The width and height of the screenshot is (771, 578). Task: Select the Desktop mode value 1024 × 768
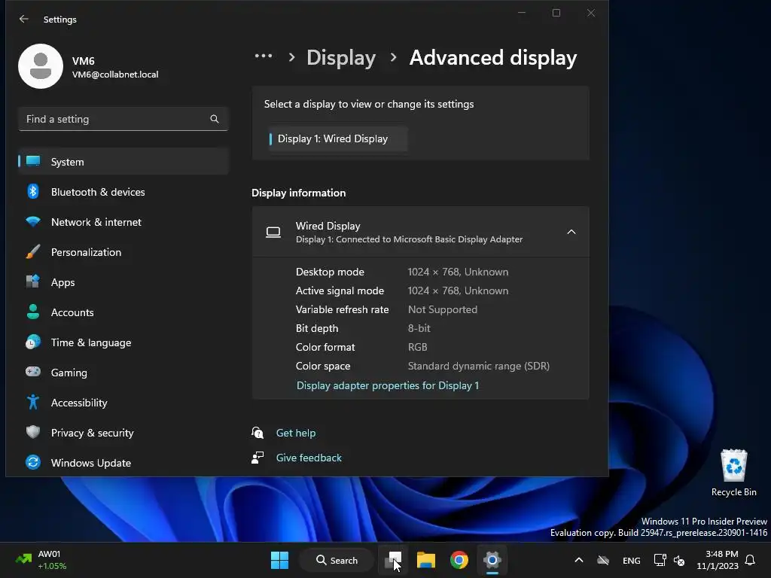(458, 272)
